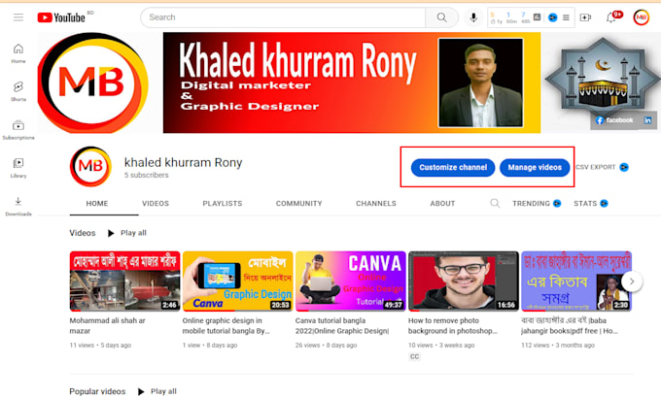Image resolution: width=661 pixels, height=397 pixels.
Task: Open the Canva tutorial 49:37 thumbnail
Action: pyautogui.click(x=351, y=281)
